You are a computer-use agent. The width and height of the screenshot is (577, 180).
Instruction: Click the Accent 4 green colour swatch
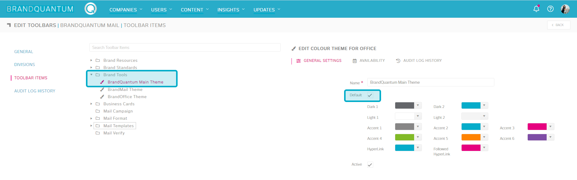click(x=405, y=137)
